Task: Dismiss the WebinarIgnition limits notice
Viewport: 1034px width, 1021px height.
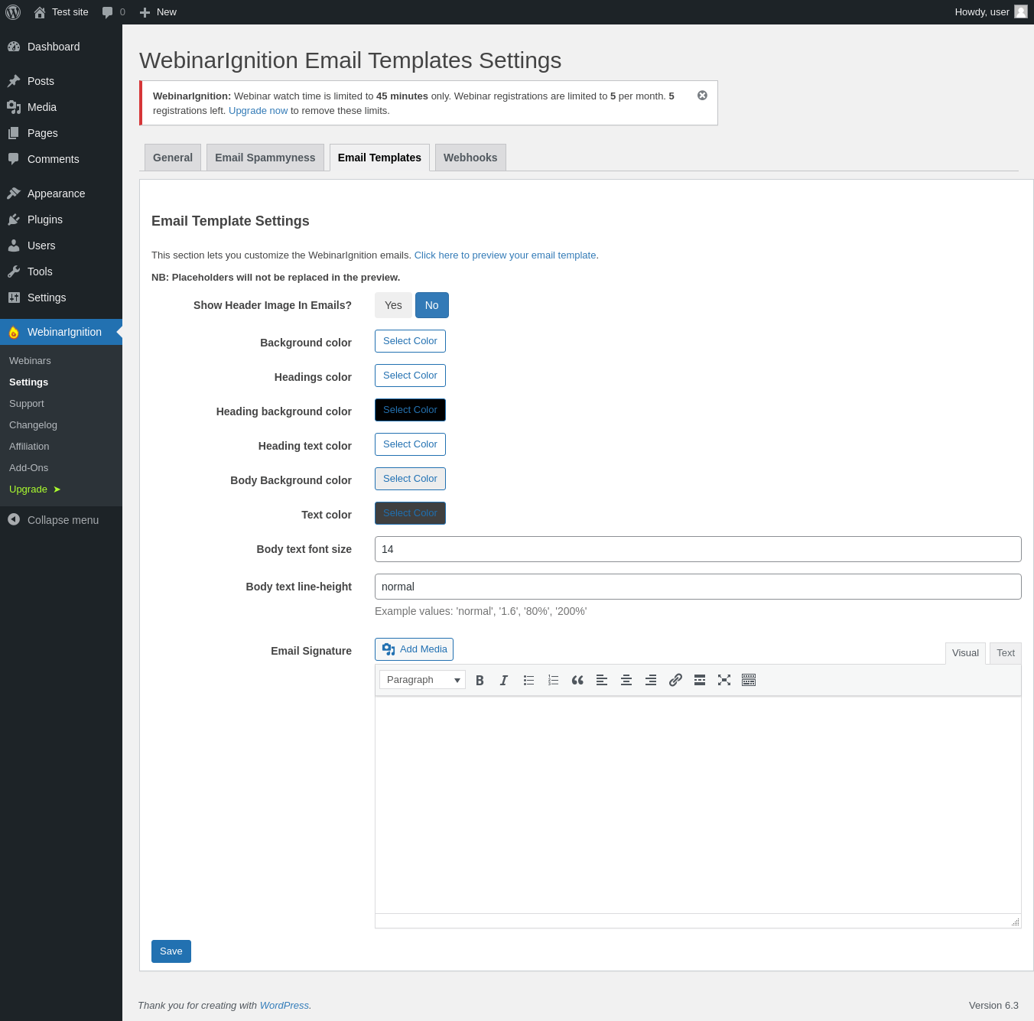Action: (702, 96)
